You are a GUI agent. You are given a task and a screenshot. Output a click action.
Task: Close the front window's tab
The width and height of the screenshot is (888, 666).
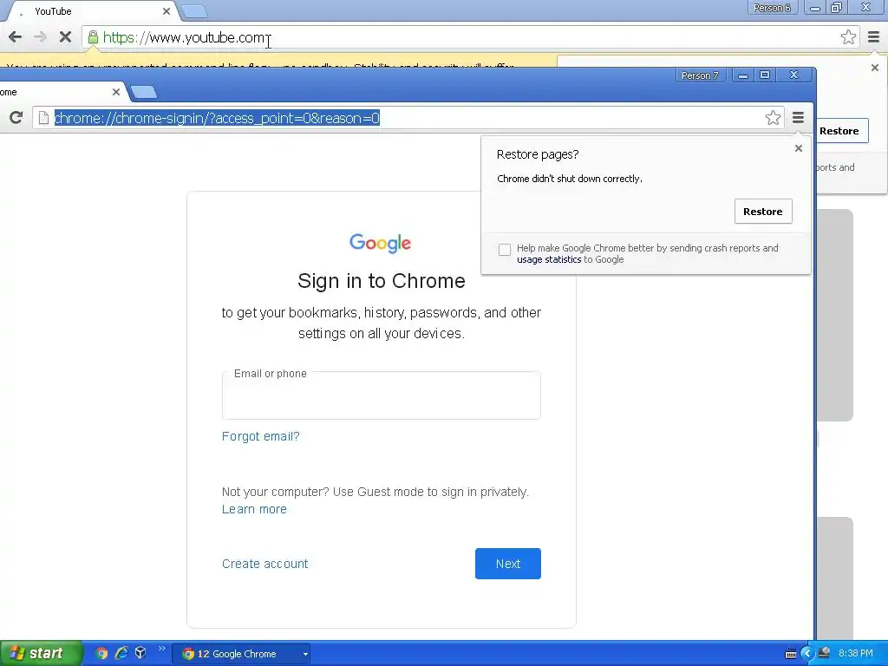pos(116,92)
